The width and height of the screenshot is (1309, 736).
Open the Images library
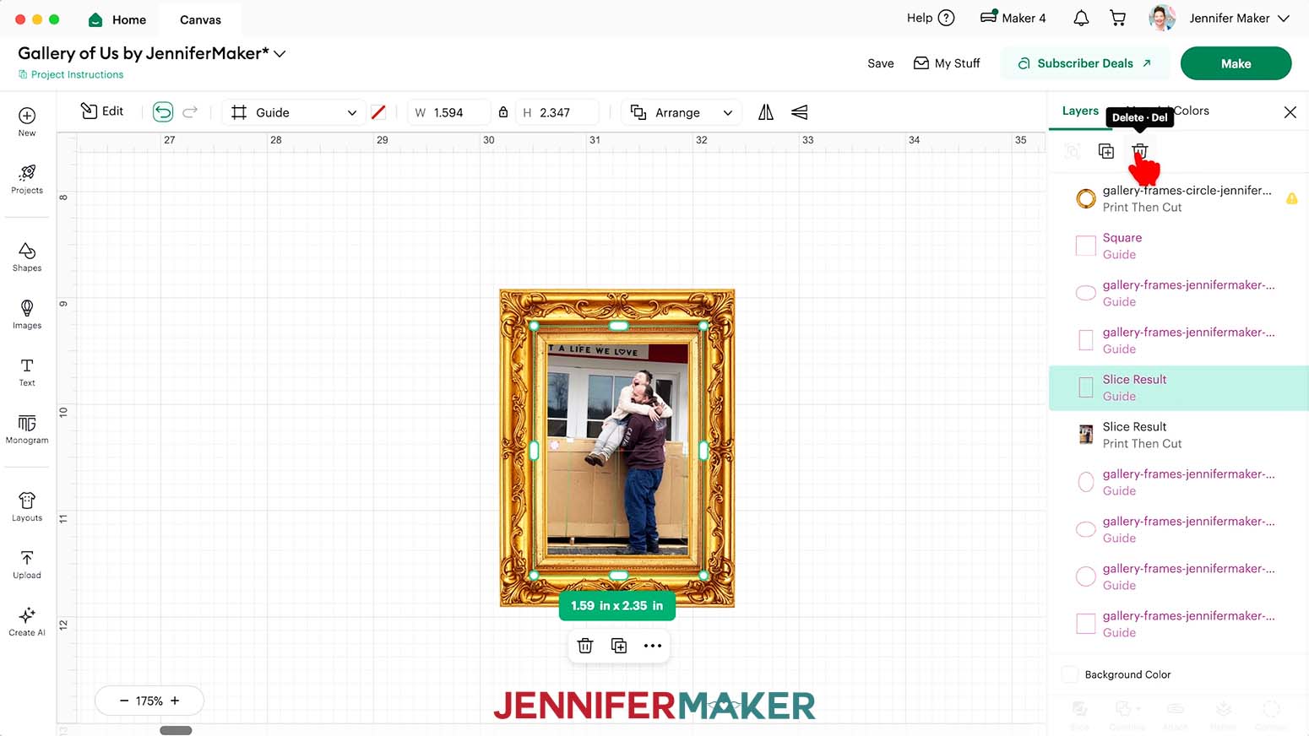click(27, 314)
